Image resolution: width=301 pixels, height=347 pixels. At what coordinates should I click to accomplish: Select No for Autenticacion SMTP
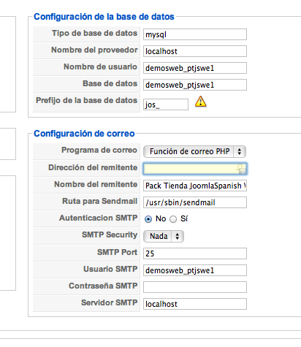148,219
